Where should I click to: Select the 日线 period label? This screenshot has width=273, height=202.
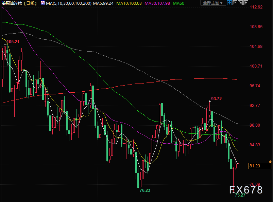30,3
